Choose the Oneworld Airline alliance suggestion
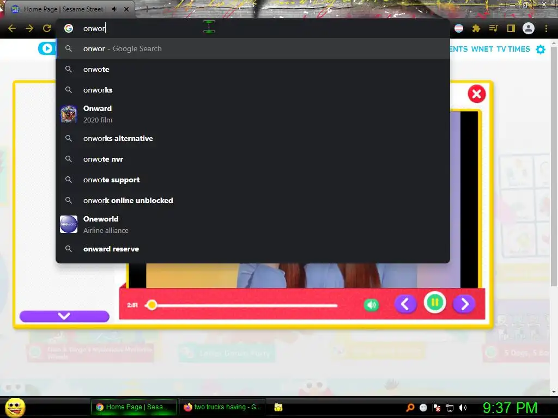This screenshot has height=418, width=558. click(253, 225)
